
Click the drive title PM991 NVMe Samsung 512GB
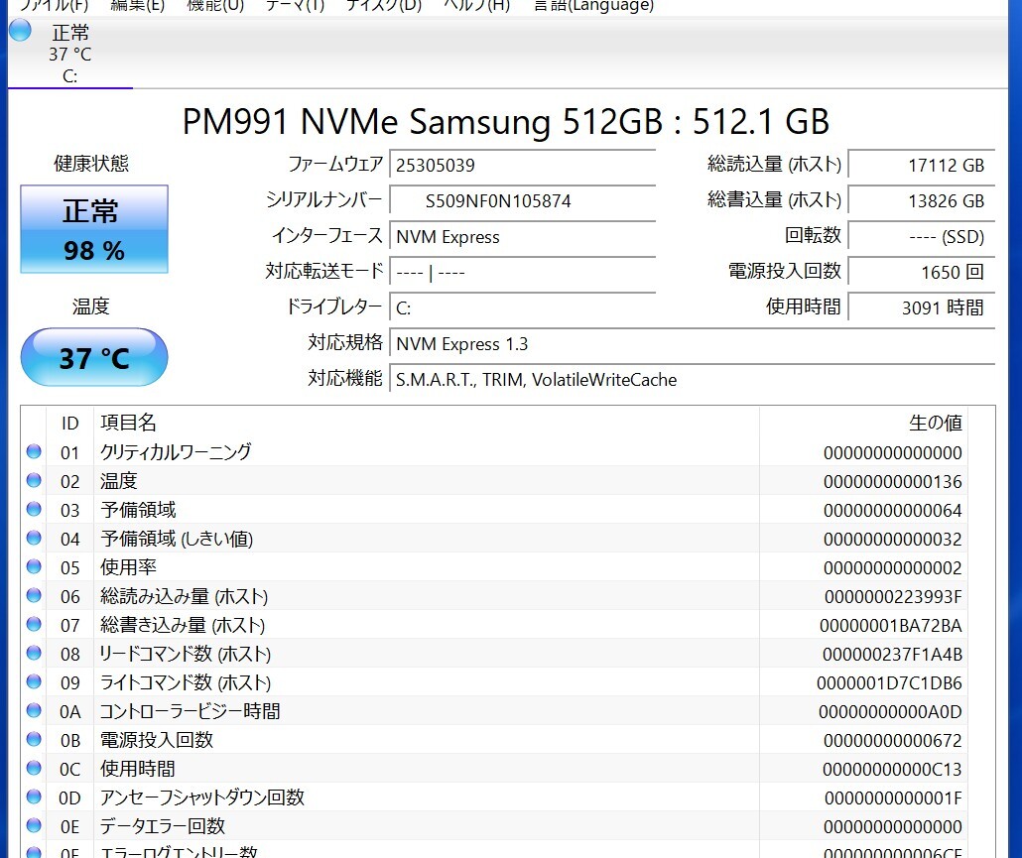point(423,122)
